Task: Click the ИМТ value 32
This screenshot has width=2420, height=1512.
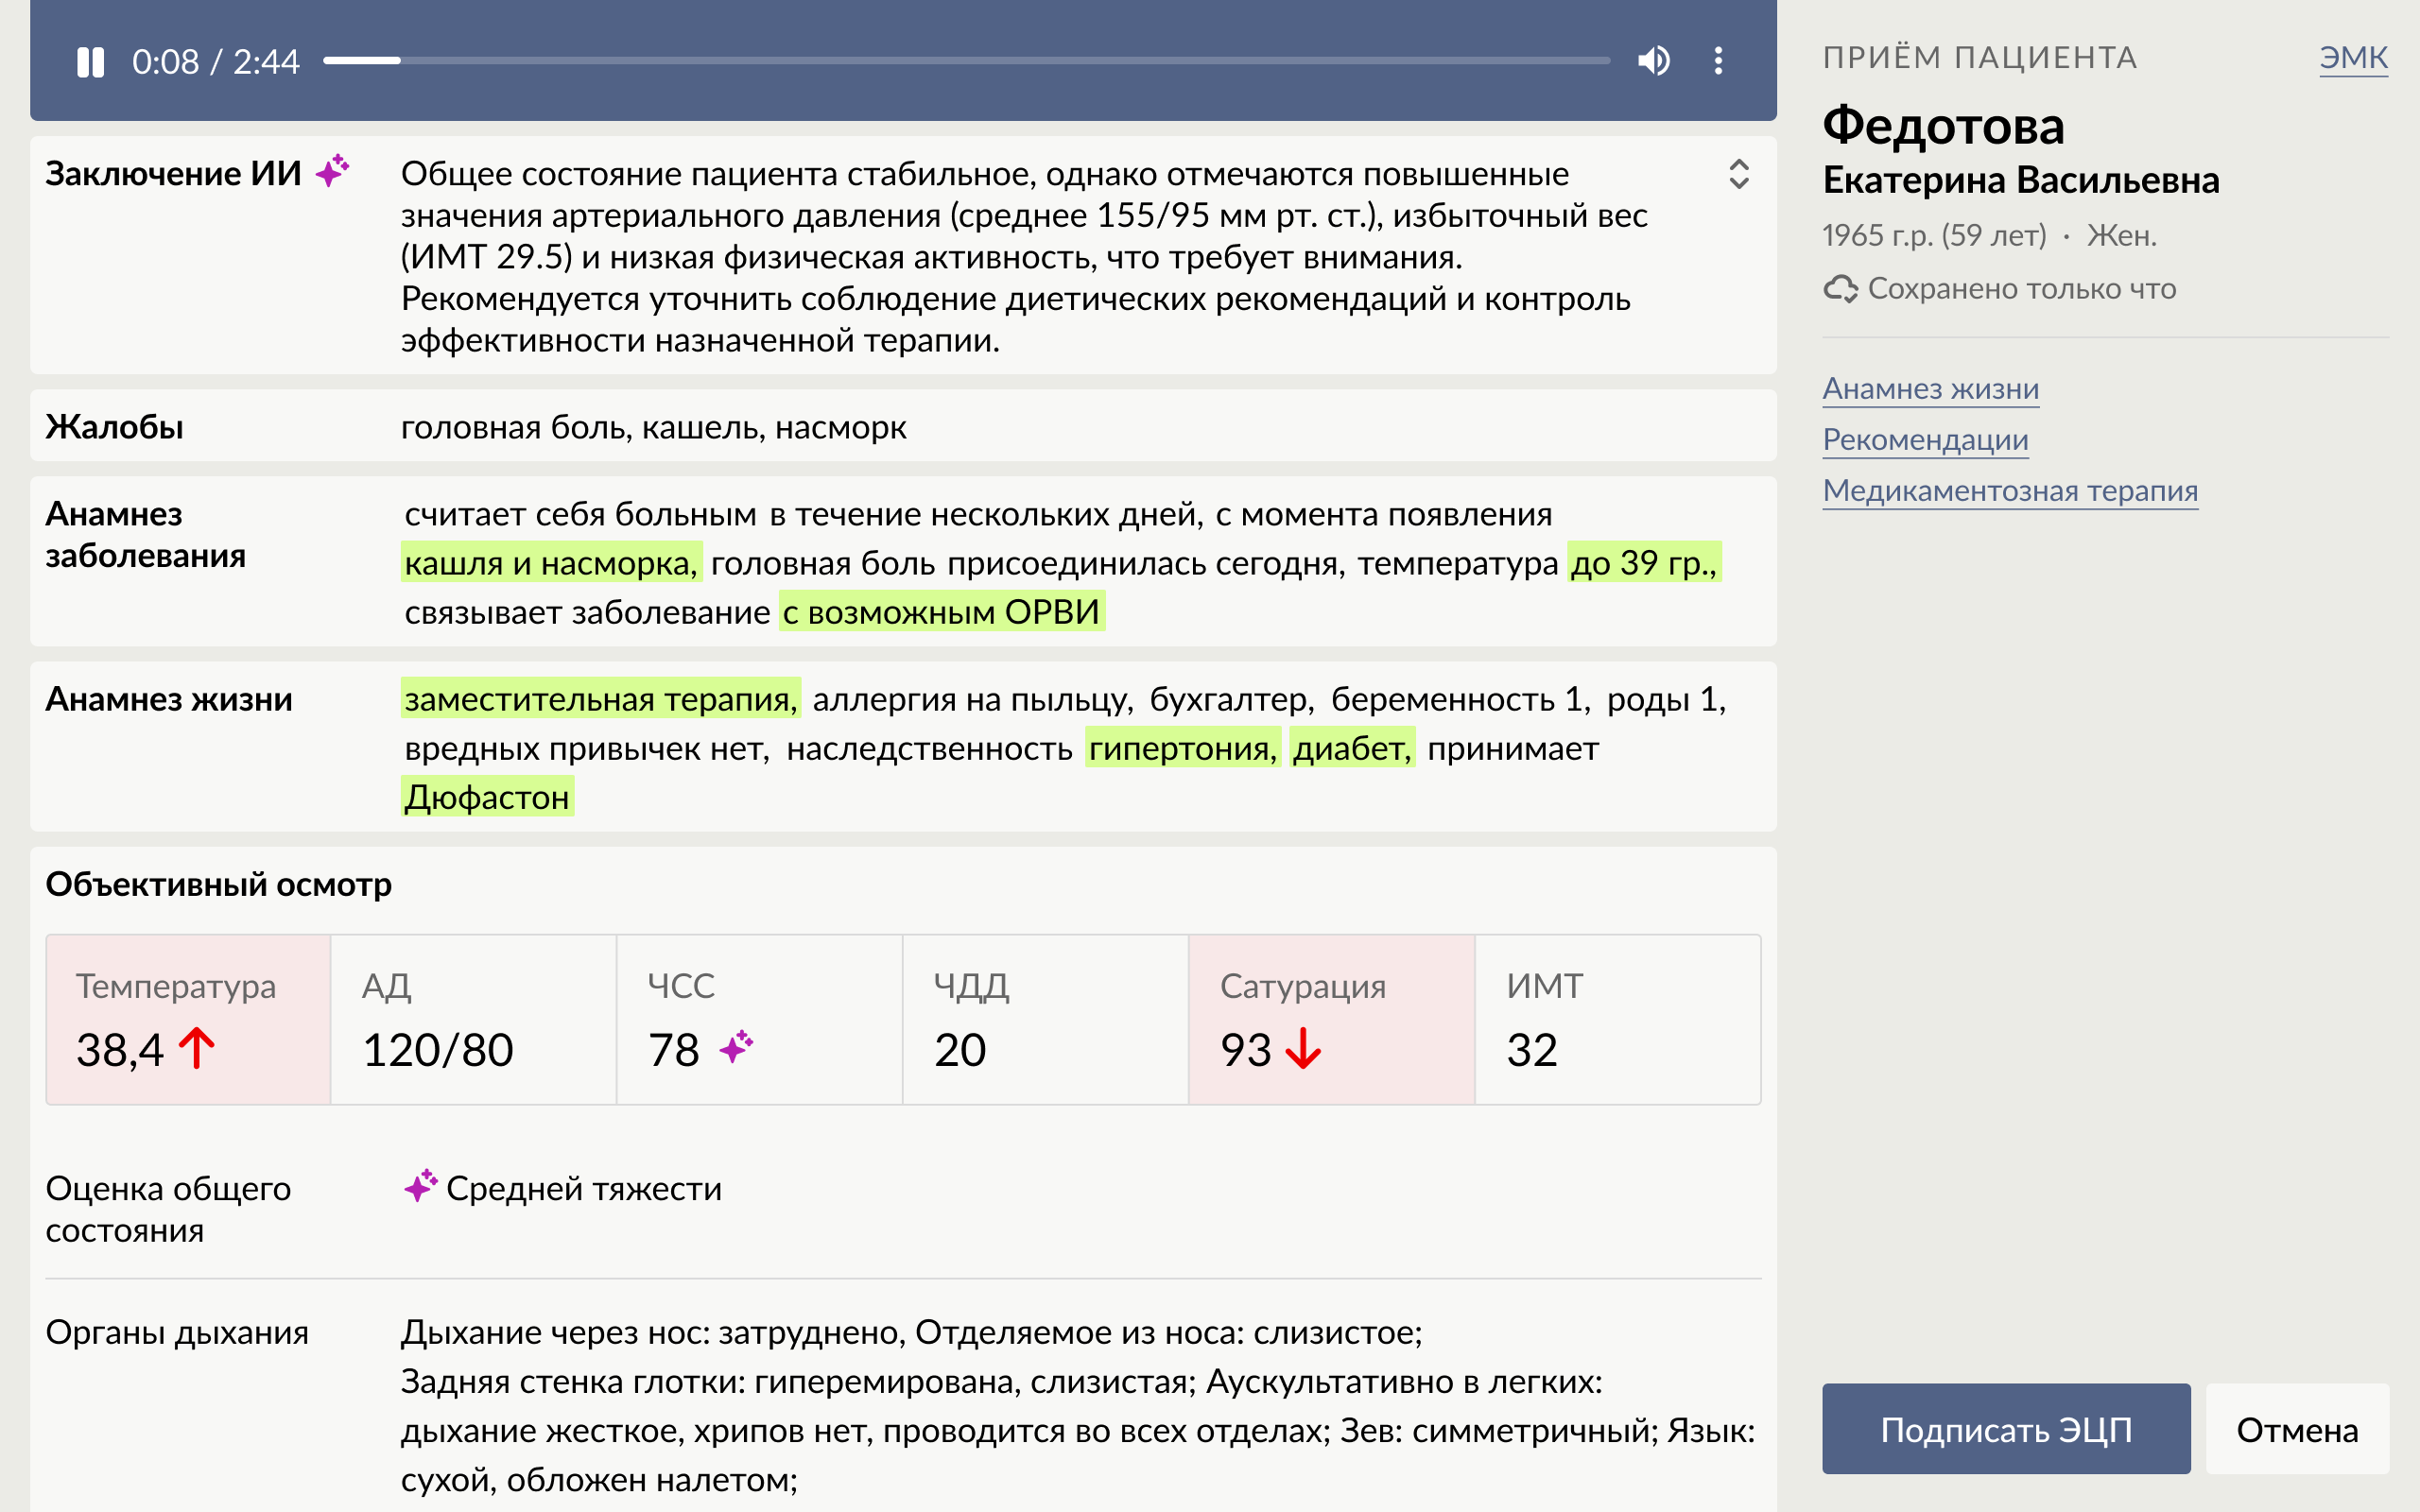Action: point(1532,1050)
